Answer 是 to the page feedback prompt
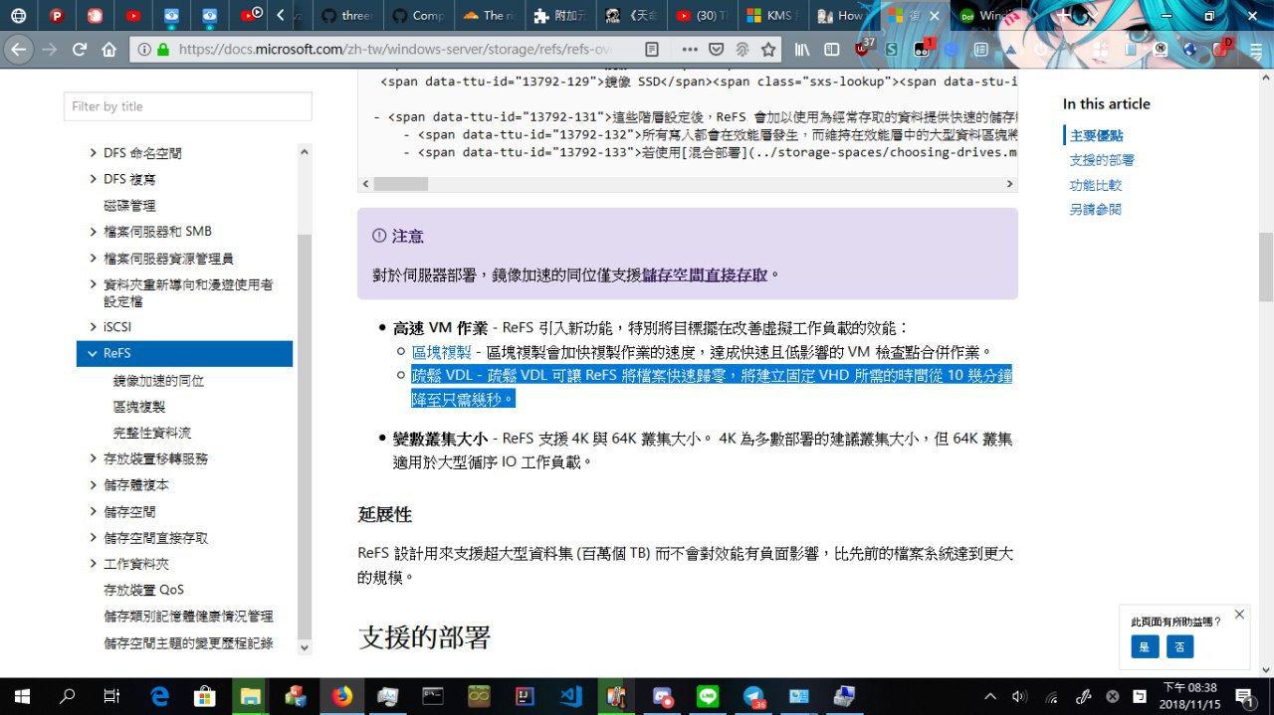Screen dimensions: 1274x715 [x=1145, y=646]
